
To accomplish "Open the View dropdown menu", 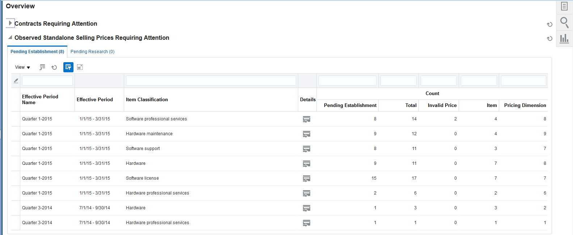I will click(x=22, y=67).
